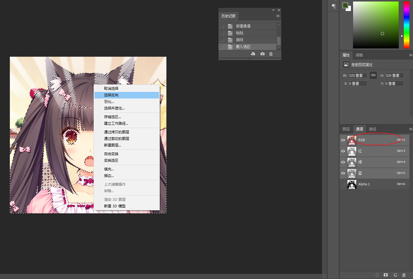Switch to the 图层 tab
The image size is (413, 279).
[x=346, y=129]
